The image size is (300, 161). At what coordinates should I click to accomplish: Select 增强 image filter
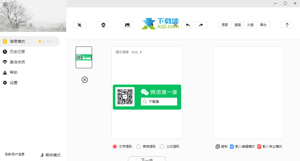point(238,25)
